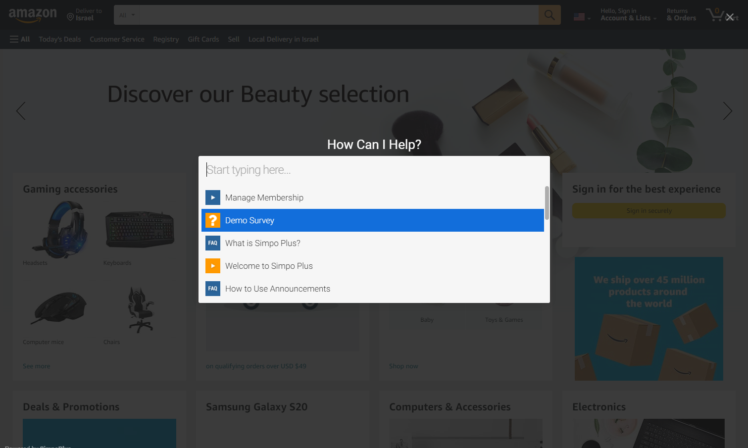The height and width of the screenshot is (448, 748).
Task: Click the Baby category label
Action: pyautogui.click(x=427, y=320)
